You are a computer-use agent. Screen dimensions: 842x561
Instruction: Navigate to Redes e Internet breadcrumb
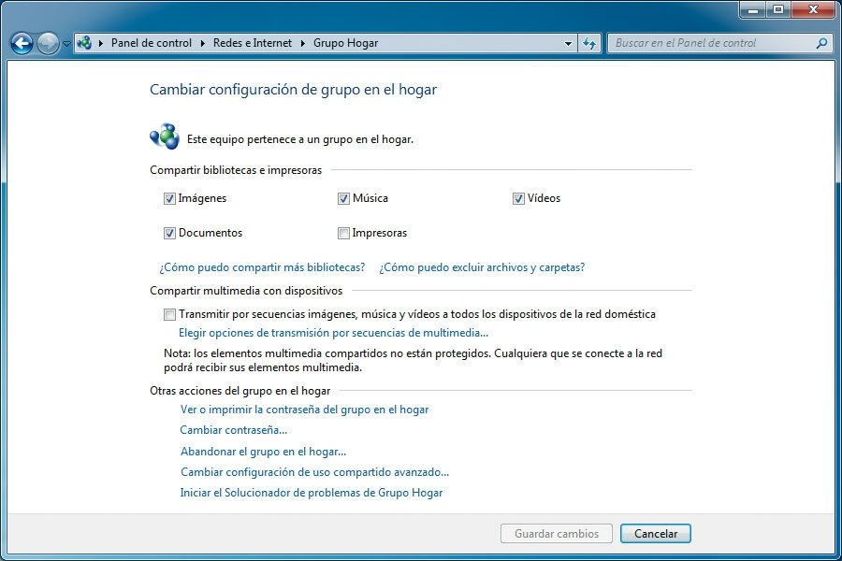(x=253, y=43)
